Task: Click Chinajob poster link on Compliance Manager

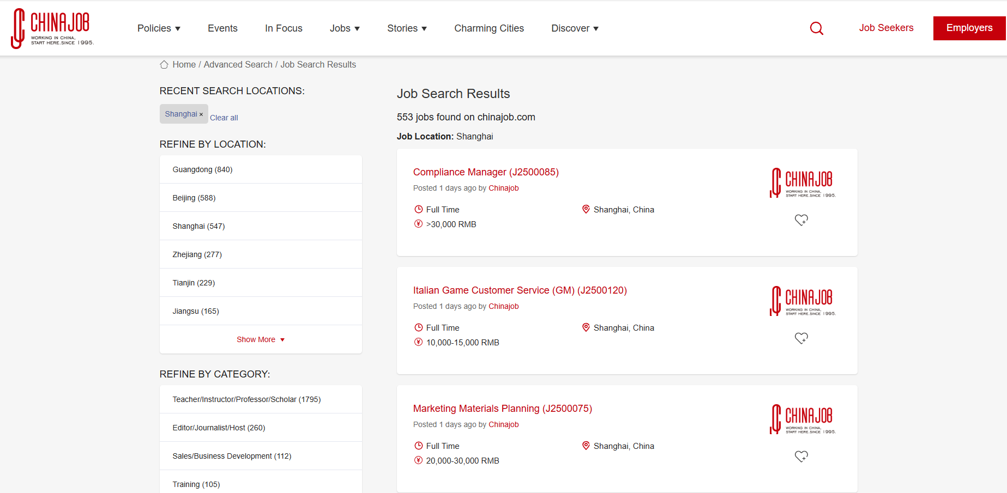Action: click(504, 188)
